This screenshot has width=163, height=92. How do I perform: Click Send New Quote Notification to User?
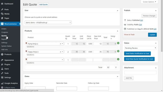[139, 59]
